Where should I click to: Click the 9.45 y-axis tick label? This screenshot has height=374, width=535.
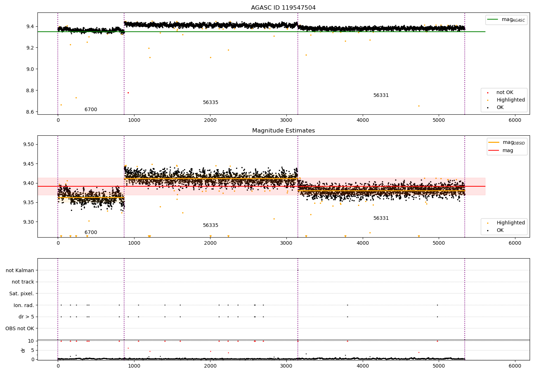coord(29,164)
